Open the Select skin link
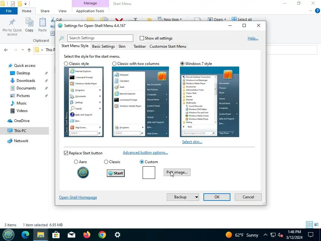The height and width of the screenshot is (241, 321). point(192,142)
